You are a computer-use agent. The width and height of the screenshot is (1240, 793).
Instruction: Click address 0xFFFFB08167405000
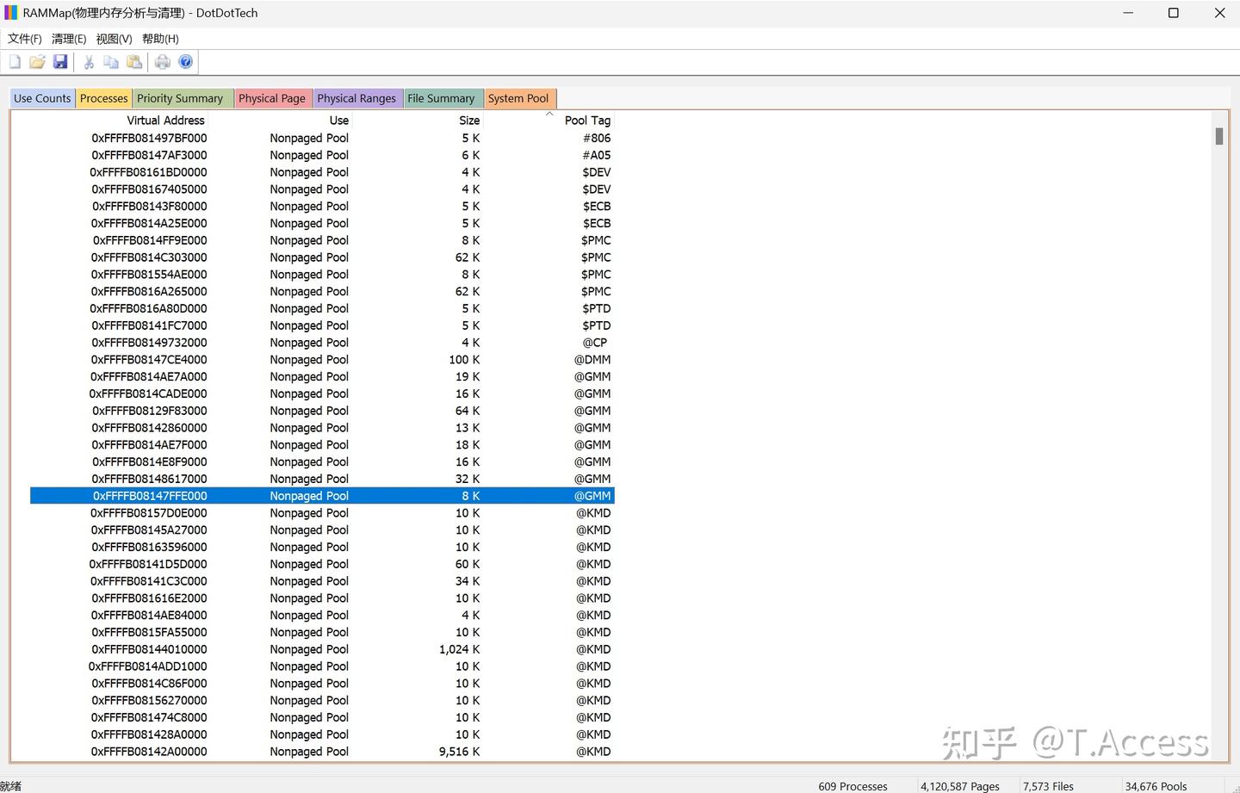149,189
